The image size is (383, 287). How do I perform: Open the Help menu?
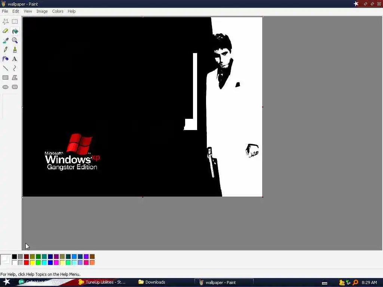tap(71, 11)
